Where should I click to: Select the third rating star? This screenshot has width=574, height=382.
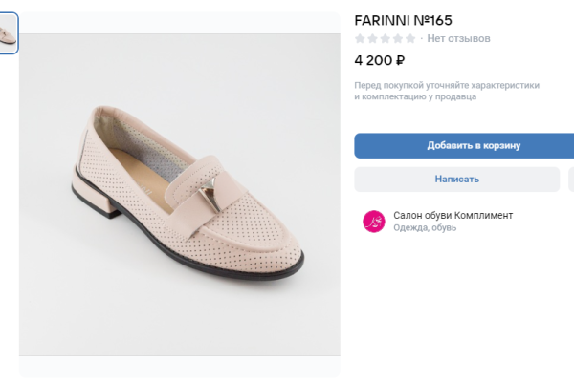[386, 39]
